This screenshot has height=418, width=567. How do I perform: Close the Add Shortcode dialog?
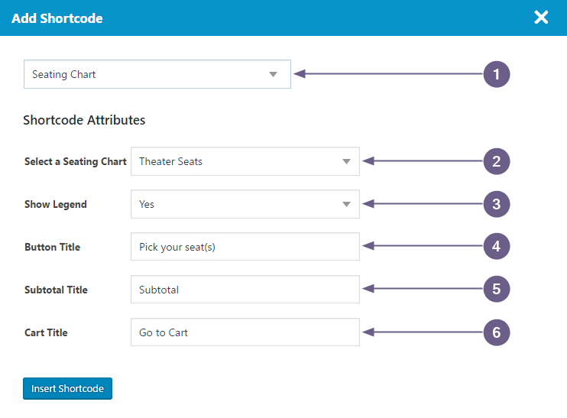(x=541, y=18)
